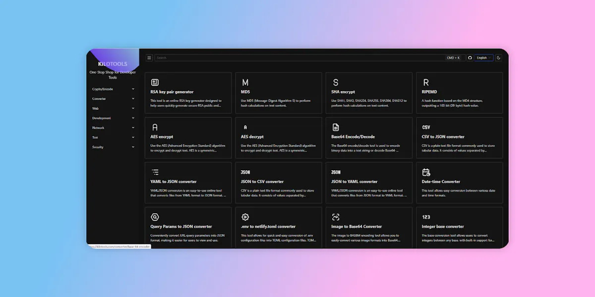Open the MD5 tool title

[x=245, y=92]
